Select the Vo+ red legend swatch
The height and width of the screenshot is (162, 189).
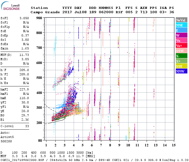[x=181, y=46]
